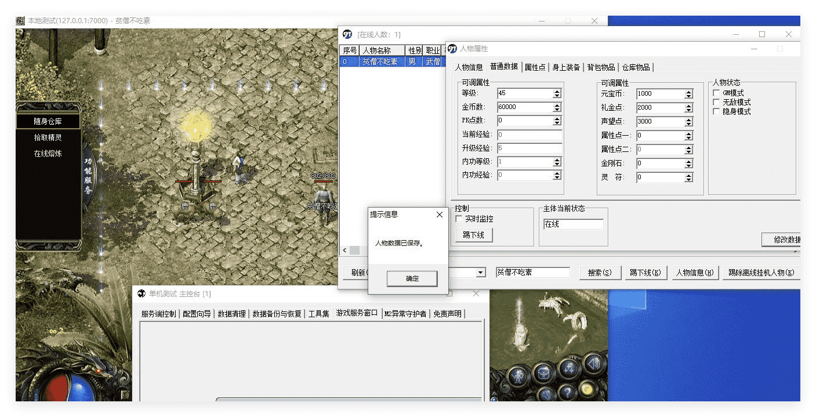The image size is (816, 417).
Task: Switch to 属性点 tab
Action: point(535,67)
